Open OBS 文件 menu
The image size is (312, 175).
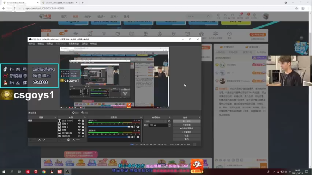(32, 44)
